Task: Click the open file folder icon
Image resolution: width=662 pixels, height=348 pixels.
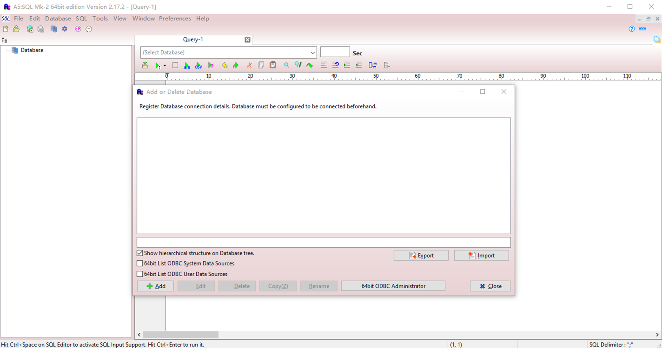Action: [x=16, y=29]
